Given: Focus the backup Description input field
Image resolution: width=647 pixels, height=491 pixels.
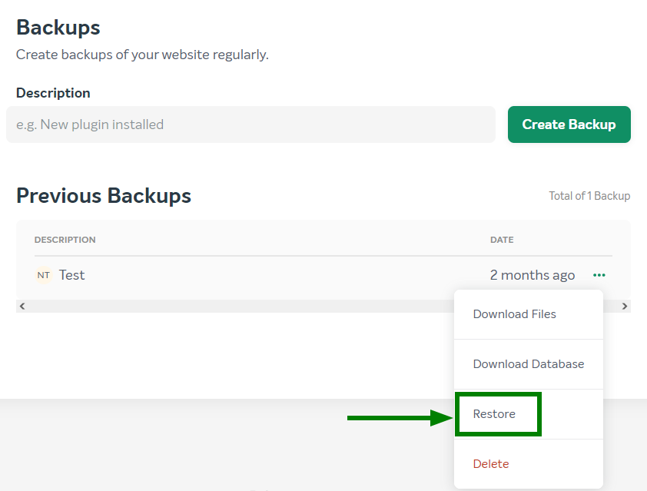Looking at the screenshot, I should [251, 124].
